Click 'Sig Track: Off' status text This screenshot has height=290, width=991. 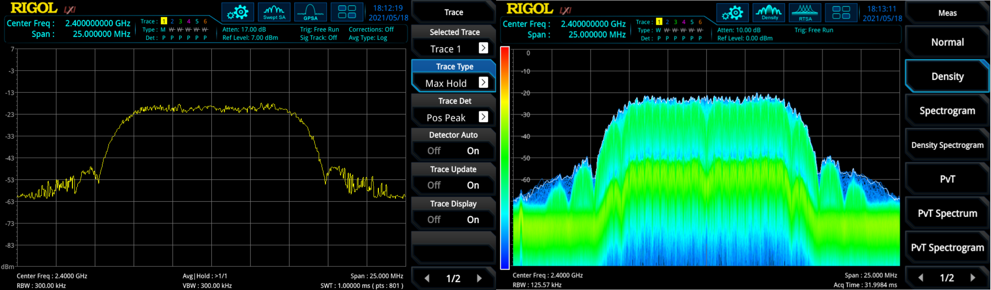[x=319, y=38]
